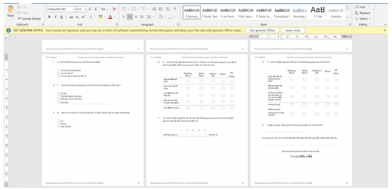Click the Learn more button

point(292,30)
